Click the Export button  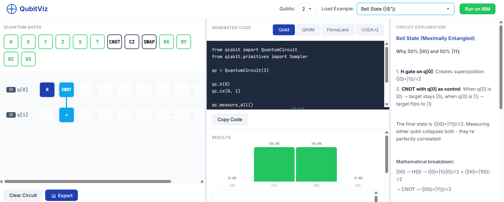point(61,195)
